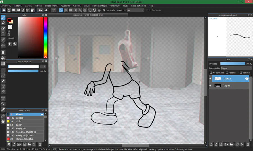The height and width of the screenshot is (151, 253).
Task: Enable vanishing point snap guide
Action: [75, 10]
